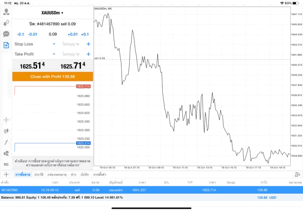This screenshot has width=303, height=211.
Task: Decrease volume by -0.01
Action: click(x=33, y=34)
